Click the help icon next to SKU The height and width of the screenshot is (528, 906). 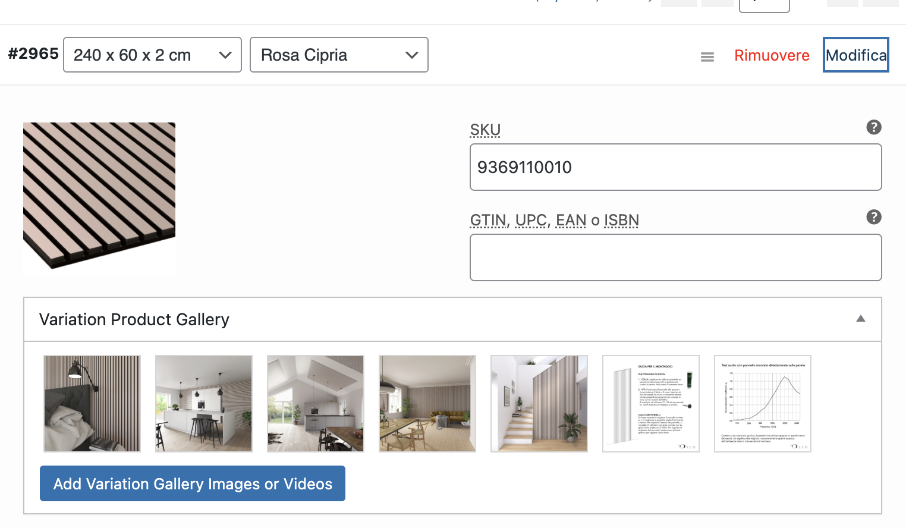tap(873, 127)
